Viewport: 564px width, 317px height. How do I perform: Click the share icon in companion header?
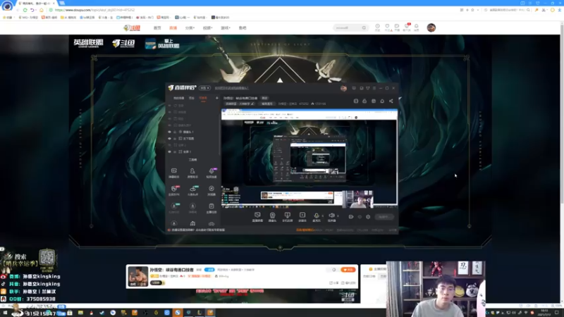(x=391, y=101)
